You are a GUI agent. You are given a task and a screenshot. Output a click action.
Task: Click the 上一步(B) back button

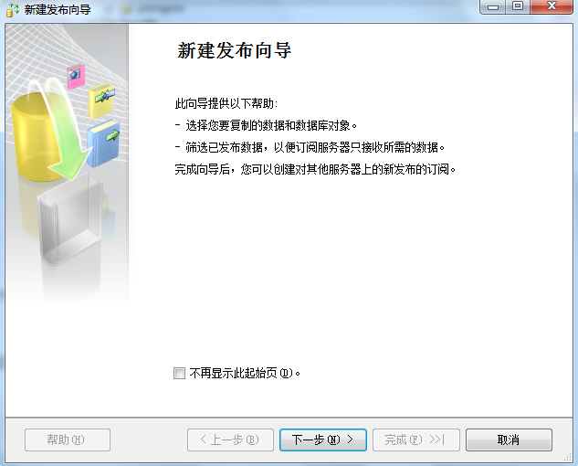pos(230,440)
